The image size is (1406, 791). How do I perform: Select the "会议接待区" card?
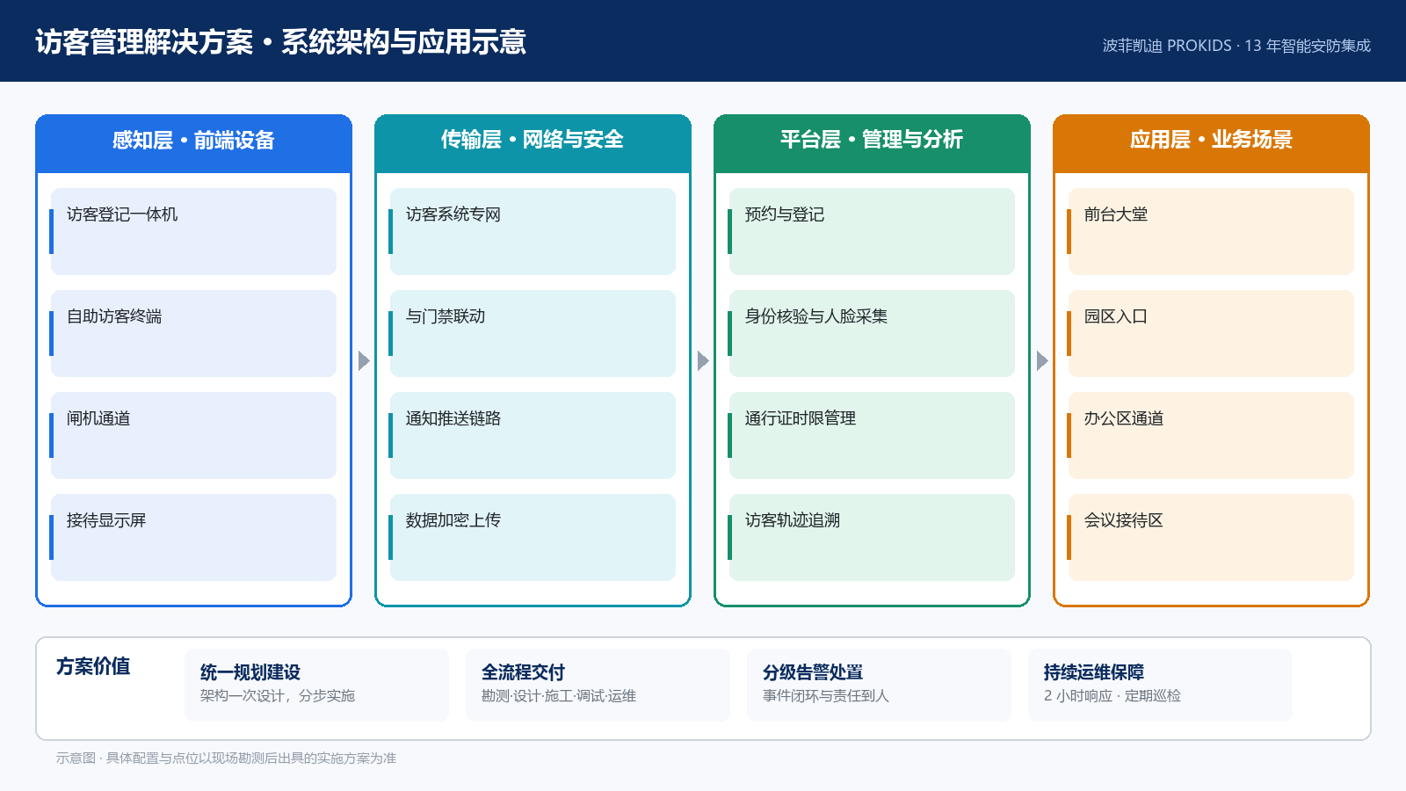pyautogui.click(x=1211, y=537)
